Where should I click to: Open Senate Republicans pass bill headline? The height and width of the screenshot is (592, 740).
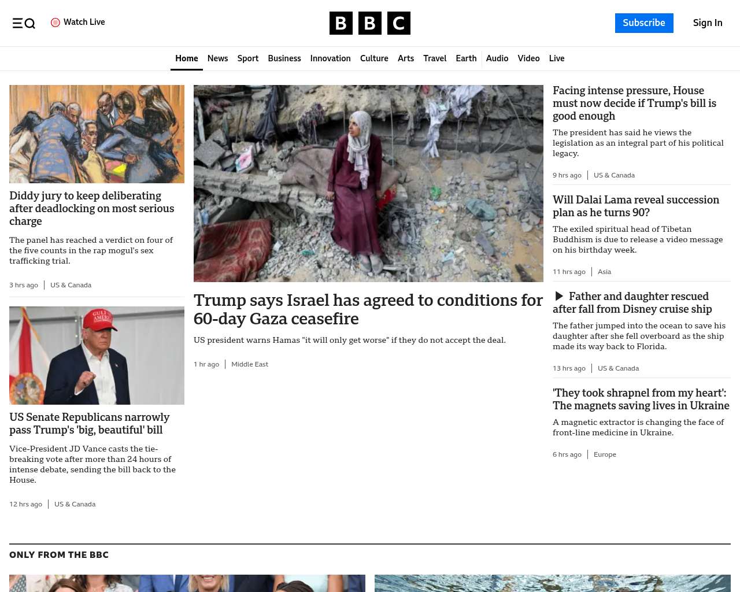90,423
